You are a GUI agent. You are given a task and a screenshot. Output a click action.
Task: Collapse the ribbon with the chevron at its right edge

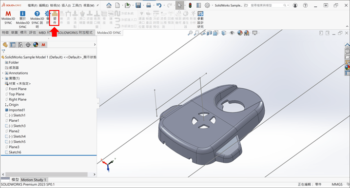click(348, 26)
